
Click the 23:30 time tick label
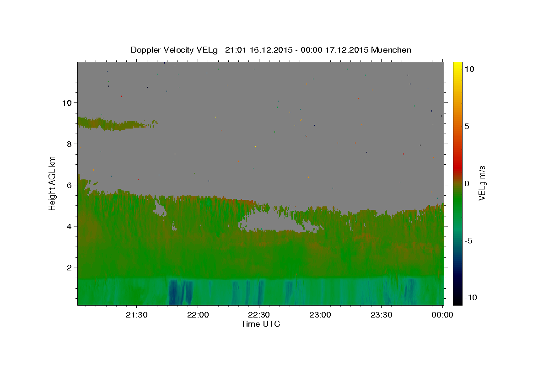(381, 315)
